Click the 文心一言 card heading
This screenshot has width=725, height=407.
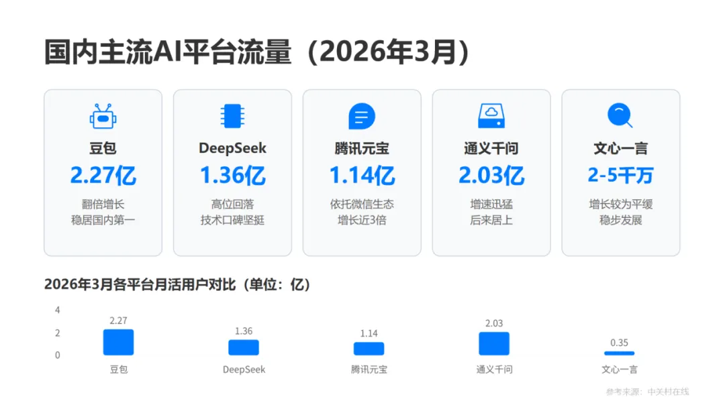pyautogui.click(x=620, y=148)
